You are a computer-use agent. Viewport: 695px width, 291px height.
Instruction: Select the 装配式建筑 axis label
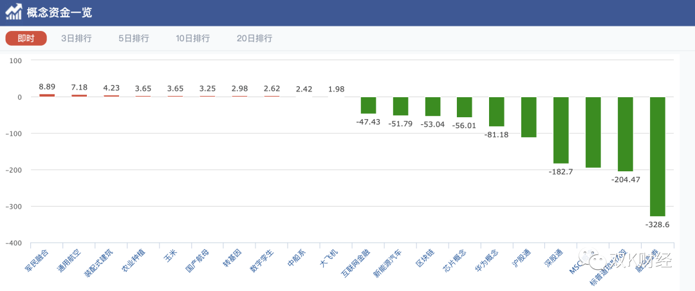(x=98, y=263)
